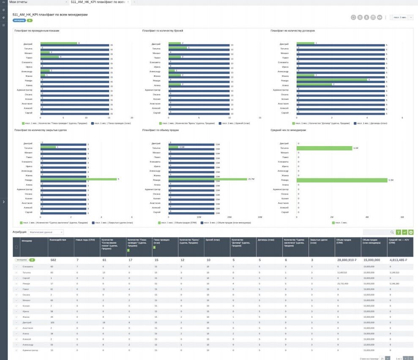
Task: Toggle the checkbox for row Елизавета
Action: point(16,267)
